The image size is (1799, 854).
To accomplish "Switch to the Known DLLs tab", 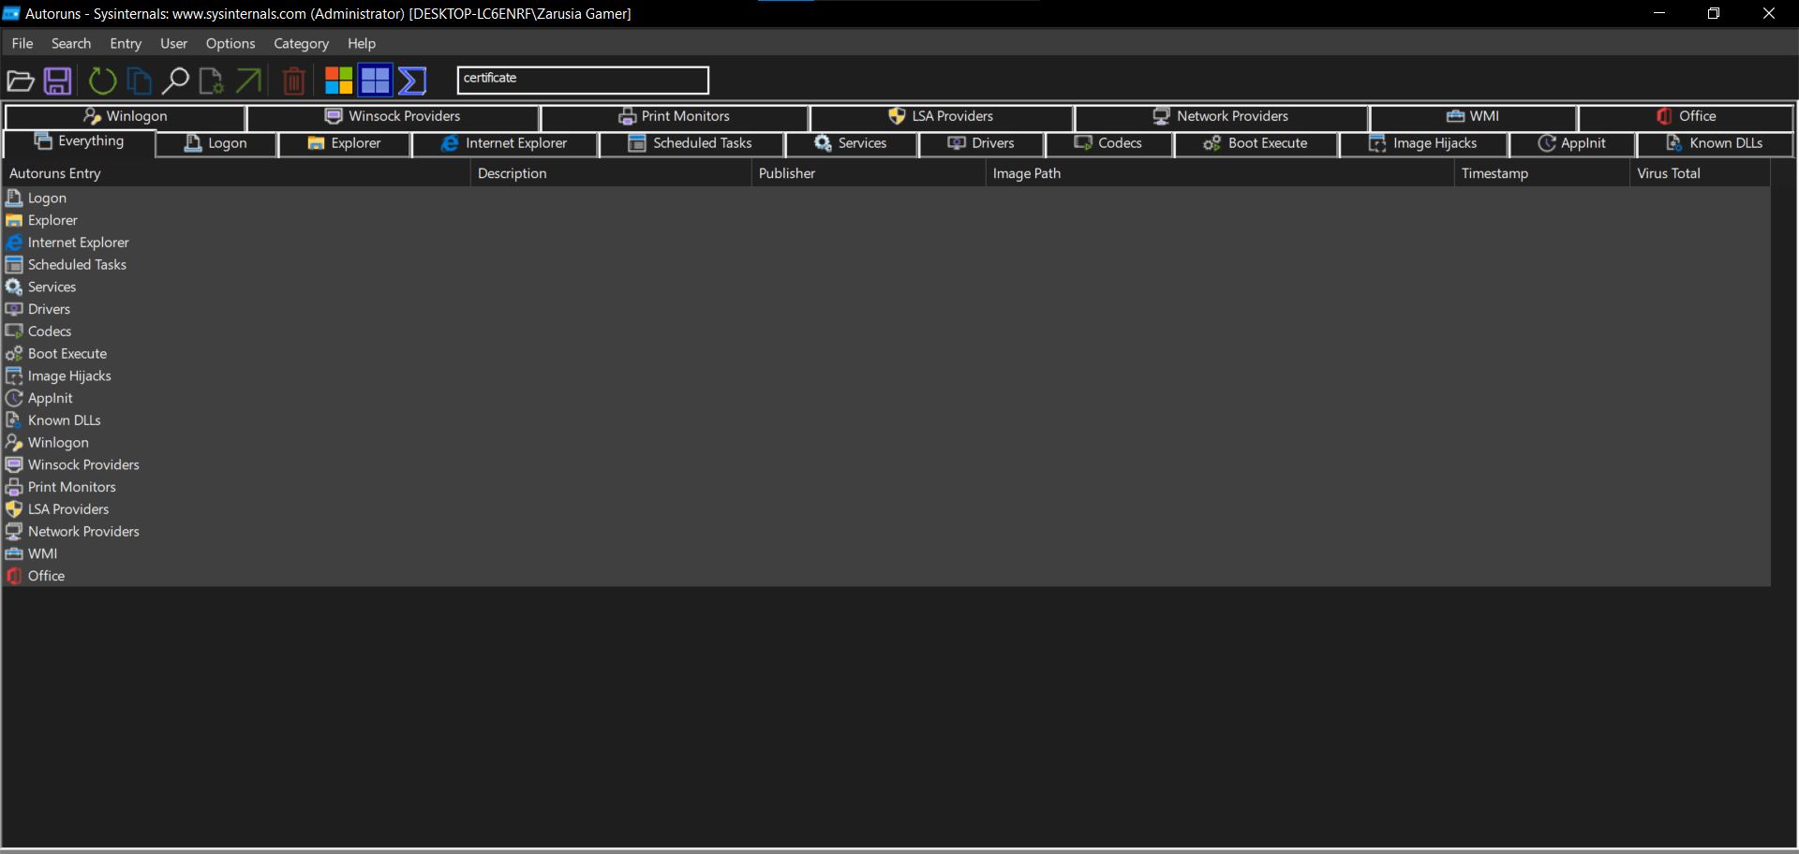I will (1715, 143).
